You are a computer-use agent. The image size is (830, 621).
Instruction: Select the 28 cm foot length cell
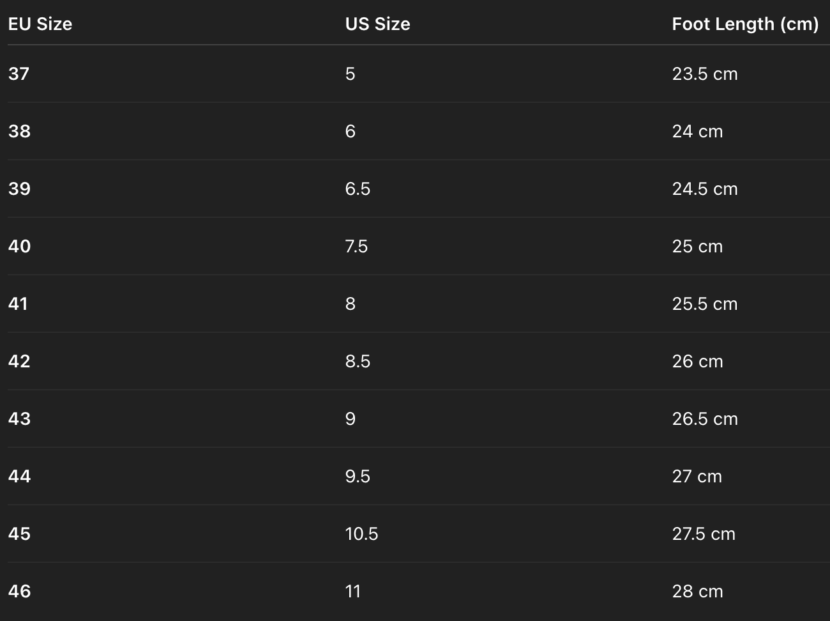tap(697, 592)
